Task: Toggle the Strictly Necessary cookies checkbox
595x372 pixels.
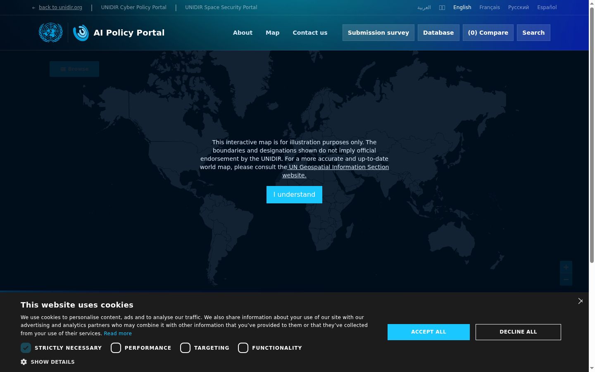Action: [x=26, y=348]
